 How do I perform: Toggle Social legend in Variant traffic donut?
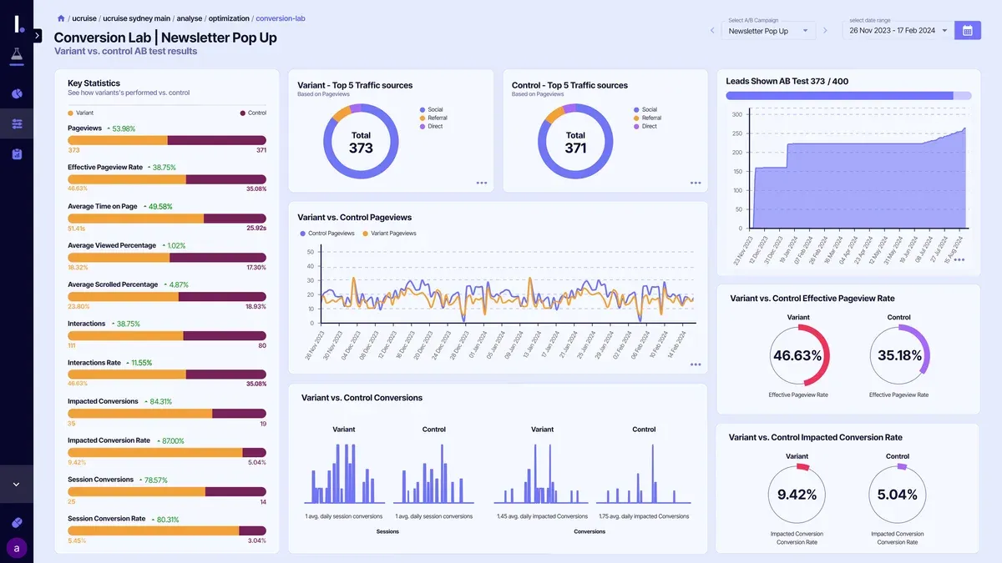pos(432,110)
